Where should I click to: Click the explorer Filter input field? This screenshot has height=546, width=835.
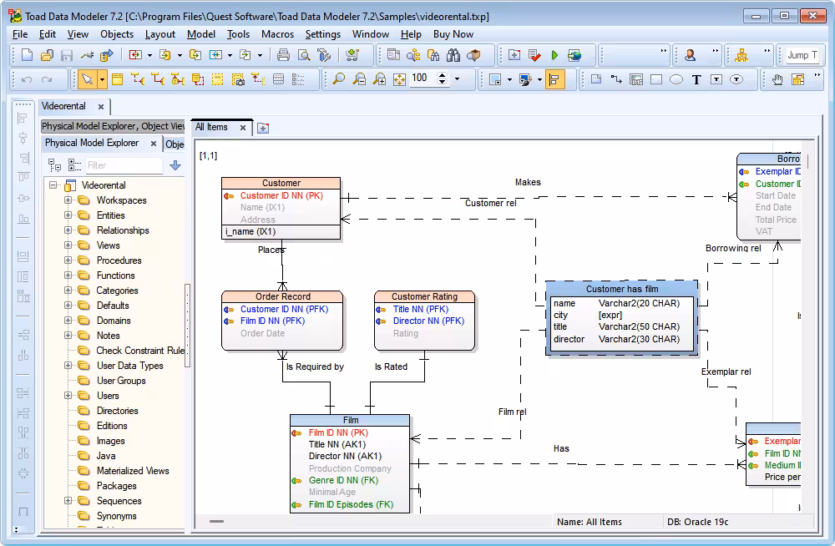click(124, 165)
